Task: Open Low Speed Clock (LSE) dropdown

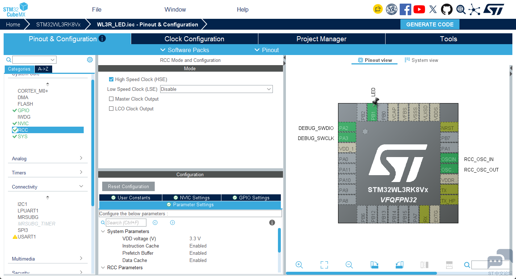Action: (x=216, y=89)
